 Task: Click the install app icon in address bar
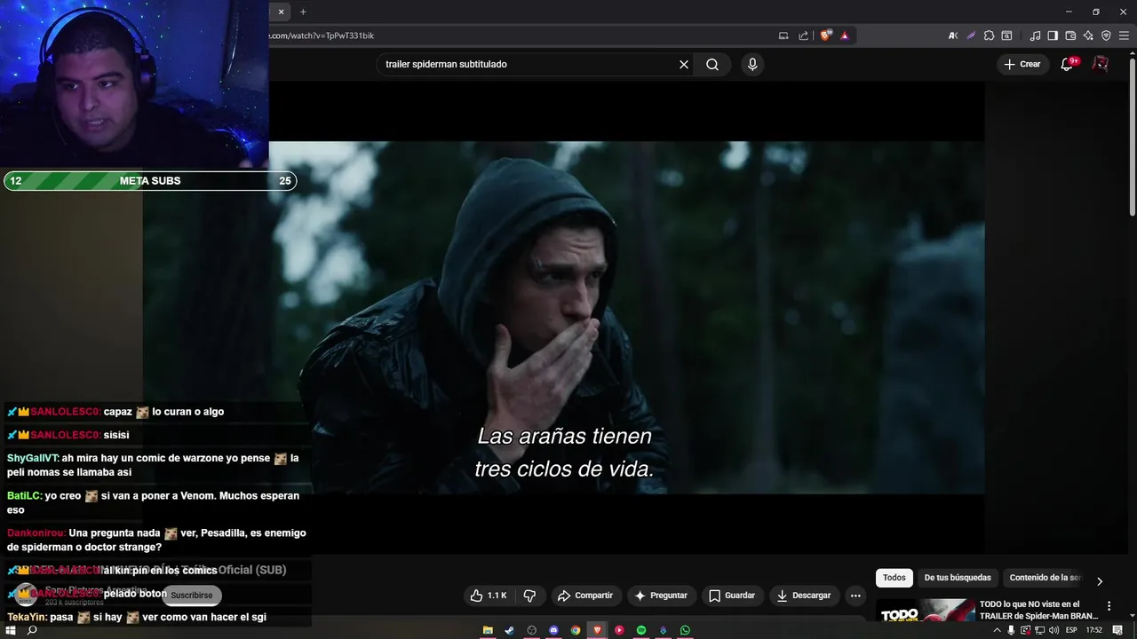tap(783, 35)
